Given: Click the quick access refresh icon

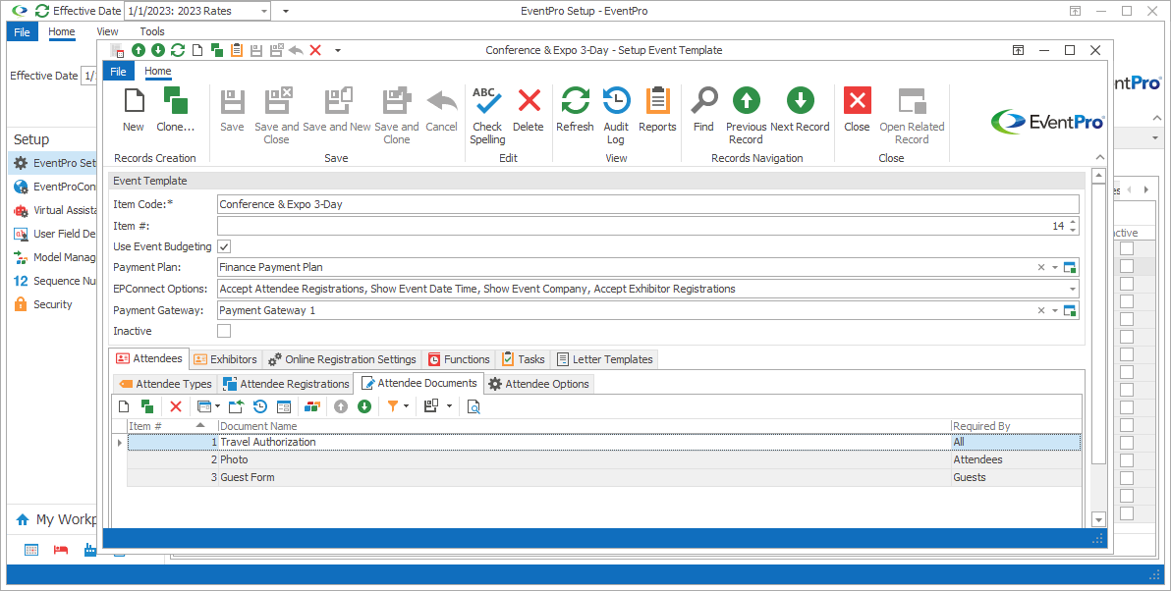Looking at the screenshot, I should pyautogui.click(x=178, y=50).
